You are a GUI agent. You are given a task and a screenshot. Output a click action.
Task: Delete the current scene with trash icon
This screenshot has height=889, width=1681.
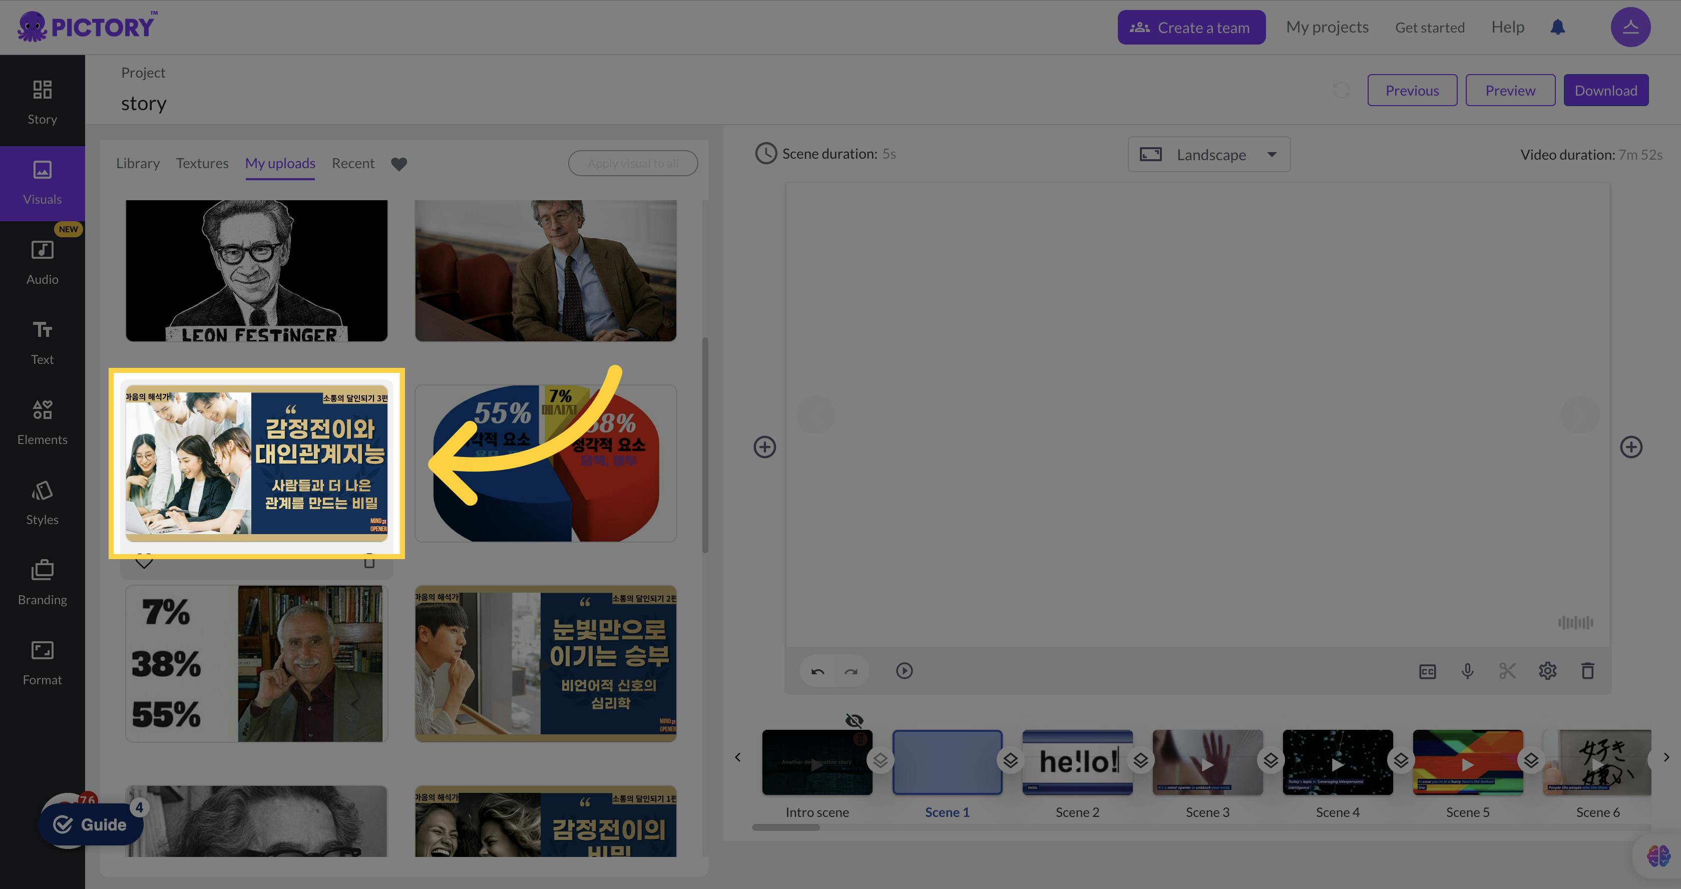(x=1588, y=671)
